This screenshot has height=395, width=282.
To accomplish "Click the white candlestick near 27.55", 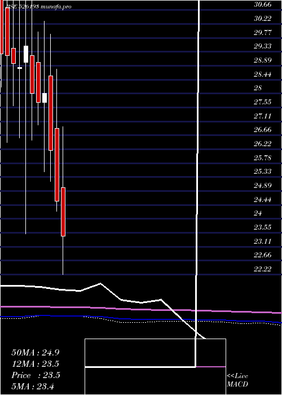I will coord(45,98).
